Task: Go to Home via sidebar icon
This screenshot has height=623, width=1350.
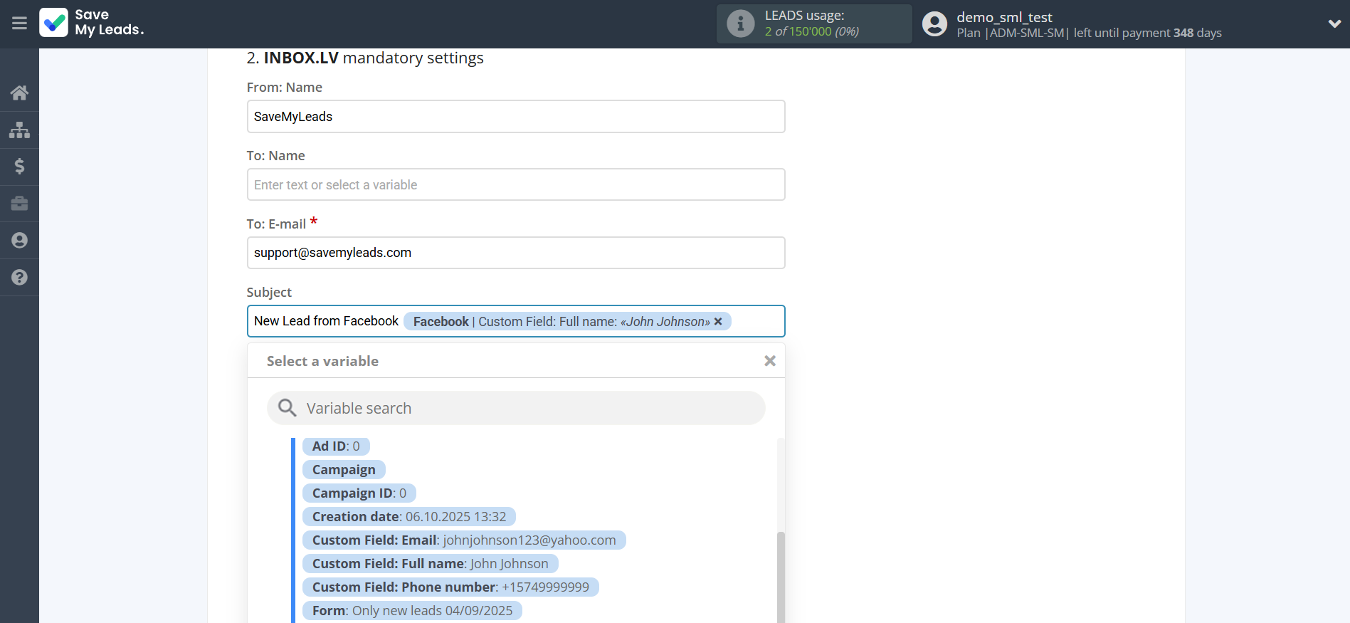Action: (19, 93)
